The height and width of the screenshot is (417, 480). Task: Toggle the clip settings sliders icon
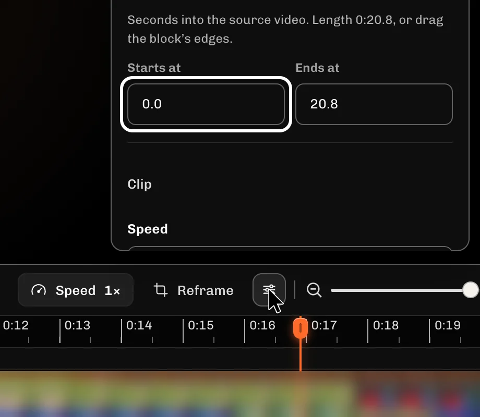(x=269, y=290)
